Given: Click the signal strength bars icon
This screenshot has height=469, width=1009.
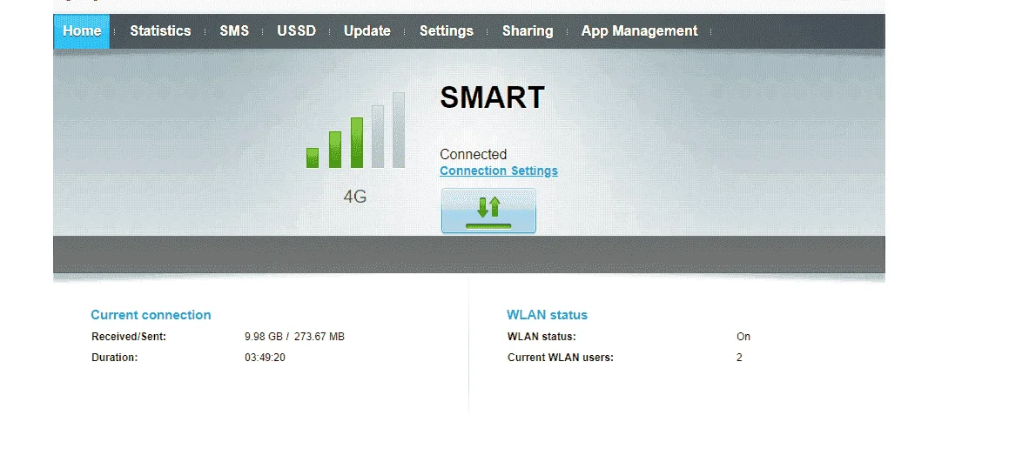Looking at the screenshot, I should click(355, 131).
